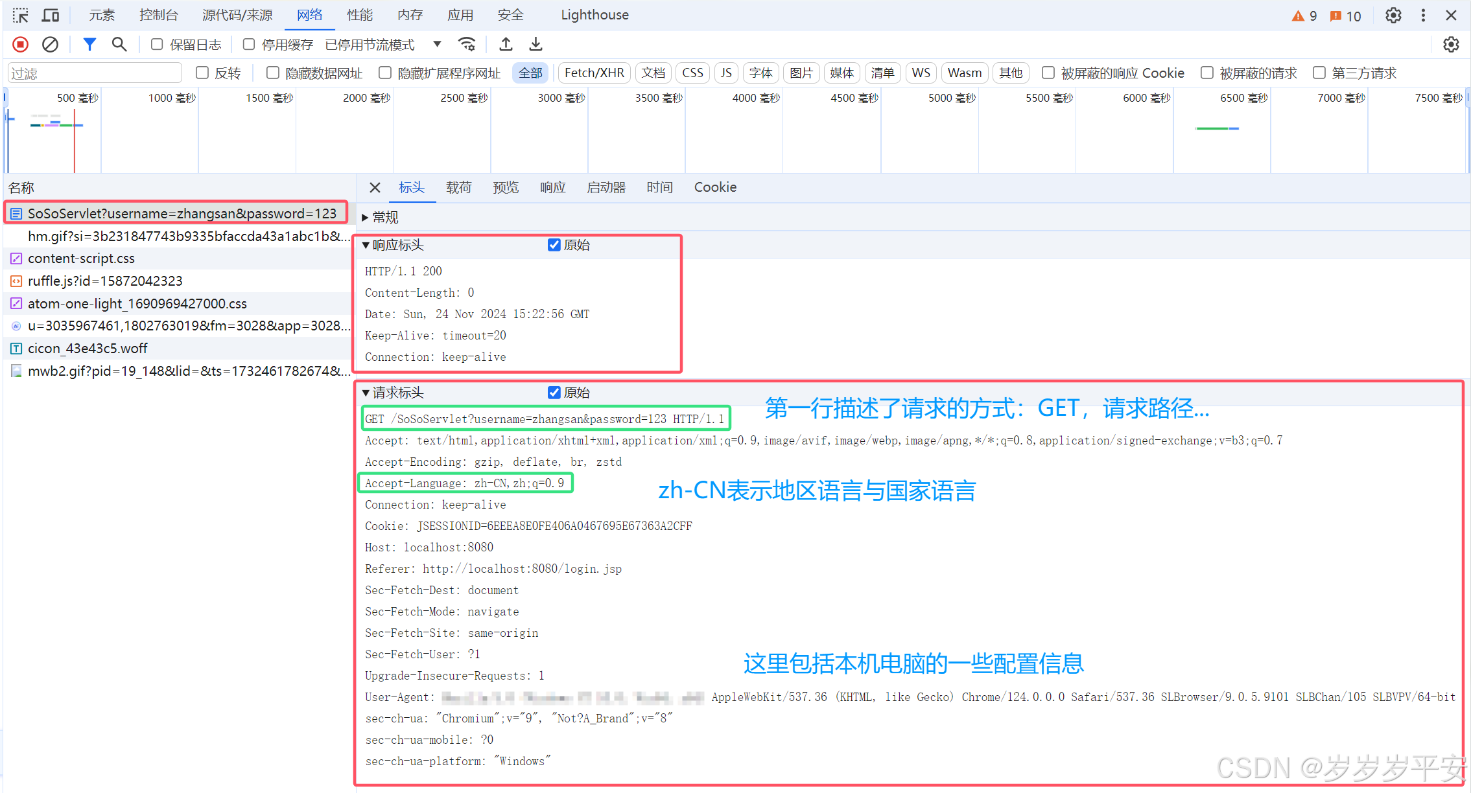Screen dimensions: 1471x793
Task: Click the icon beside atom-one-light css
Action: 16,303
